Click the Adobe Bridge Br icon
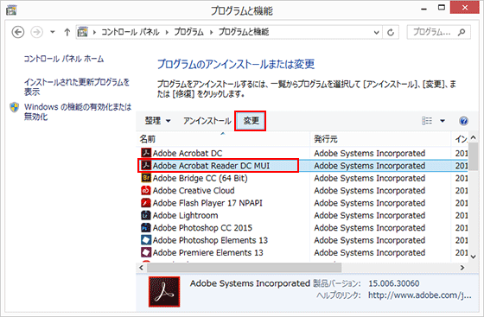 (146, 178)
